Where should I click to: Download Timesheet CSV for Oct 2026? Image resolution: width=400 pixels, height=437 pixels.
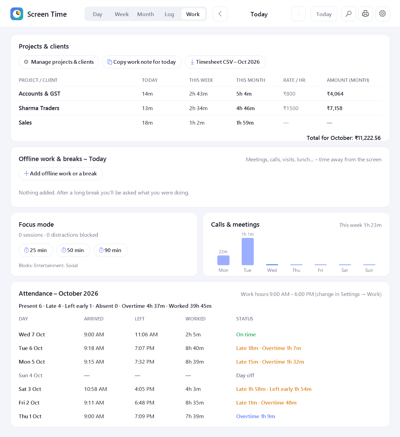pos(225,62)
